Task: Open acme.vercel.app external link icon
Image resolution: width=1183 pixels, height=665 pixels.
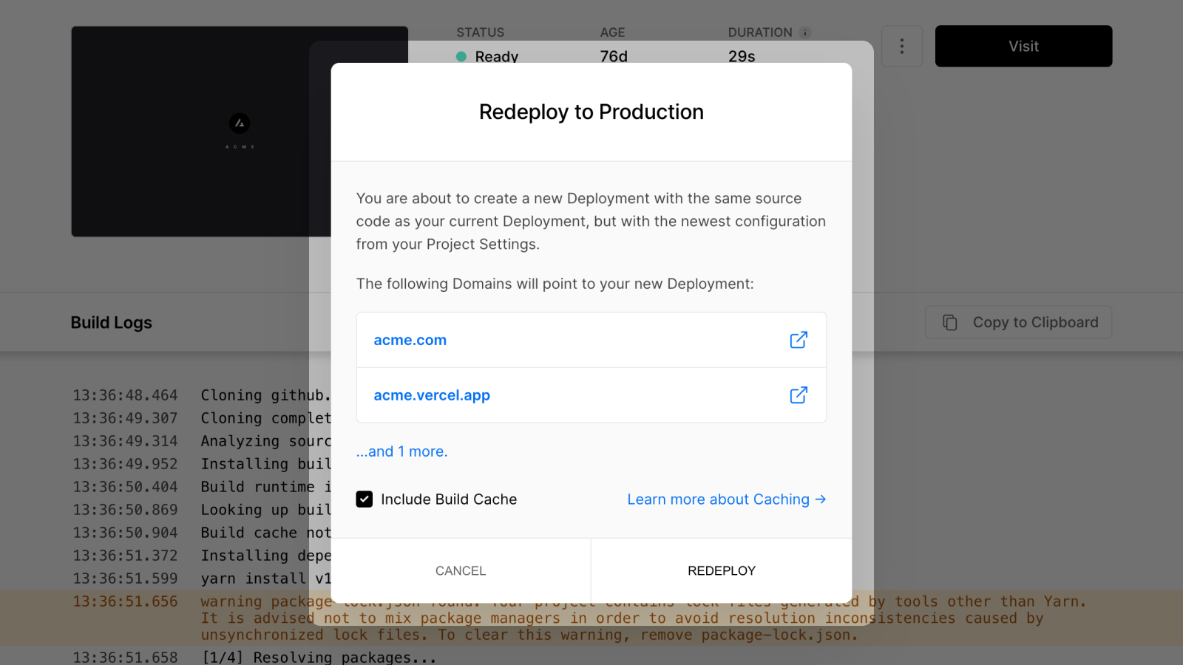Action: click(x=799, y=395)
